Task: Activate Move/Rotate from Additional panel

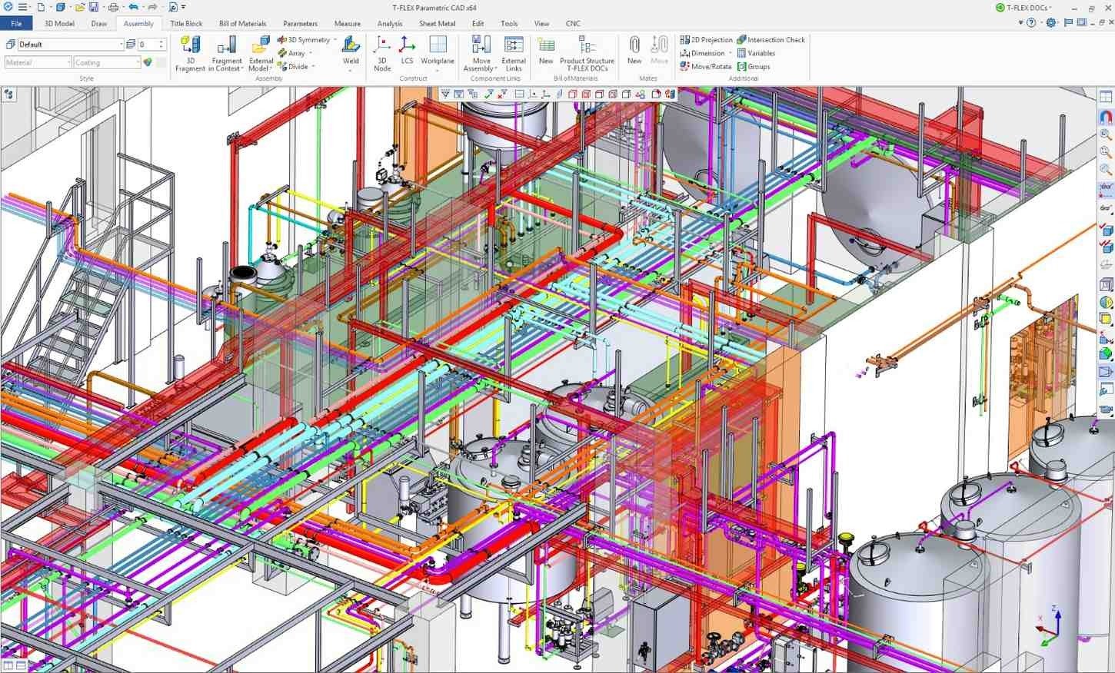Action: 708,66
